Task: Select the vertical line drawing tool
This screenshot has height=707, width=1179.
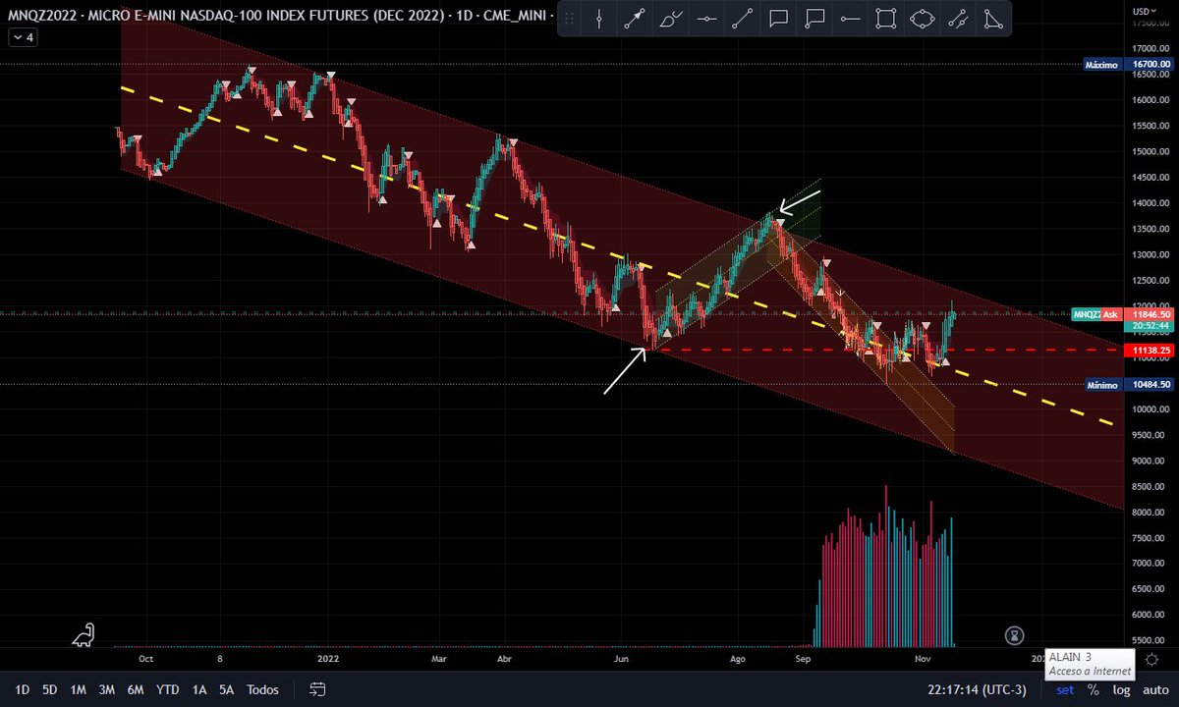Action: [599, 19]
